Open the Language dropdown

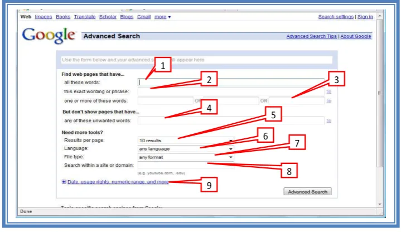click(x=185, y=149)
